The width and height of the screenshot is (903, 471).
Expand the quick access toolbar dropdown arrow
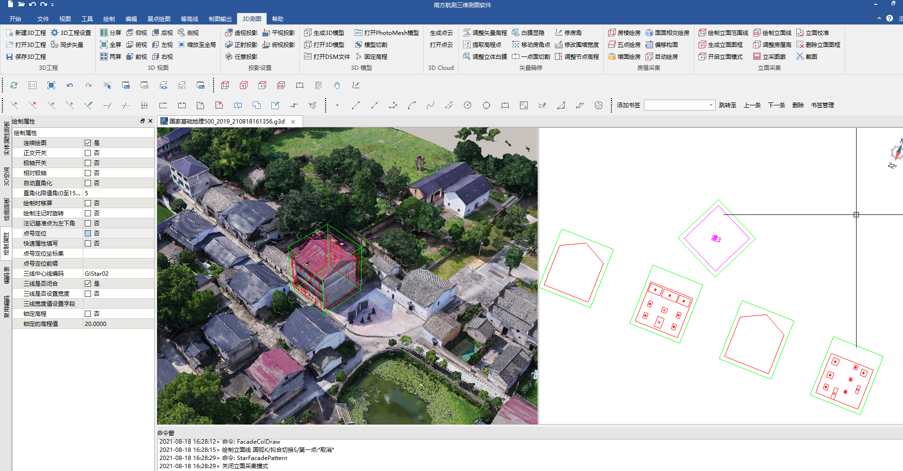[52, 4]
